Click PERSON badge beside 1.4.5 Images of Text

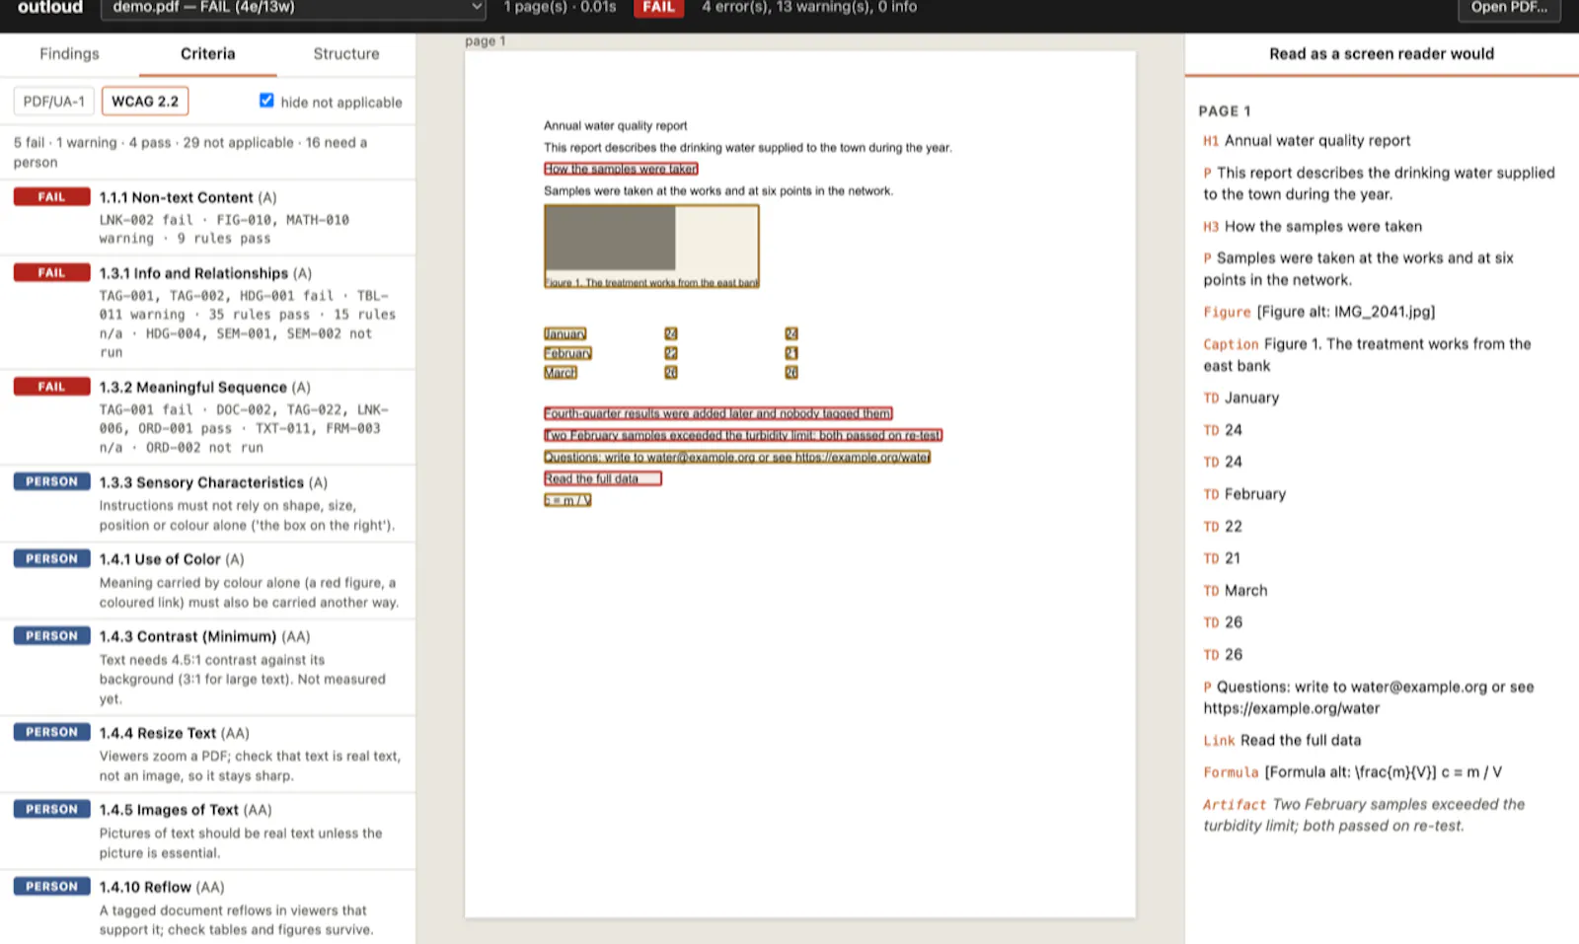(x=51, y=810)
